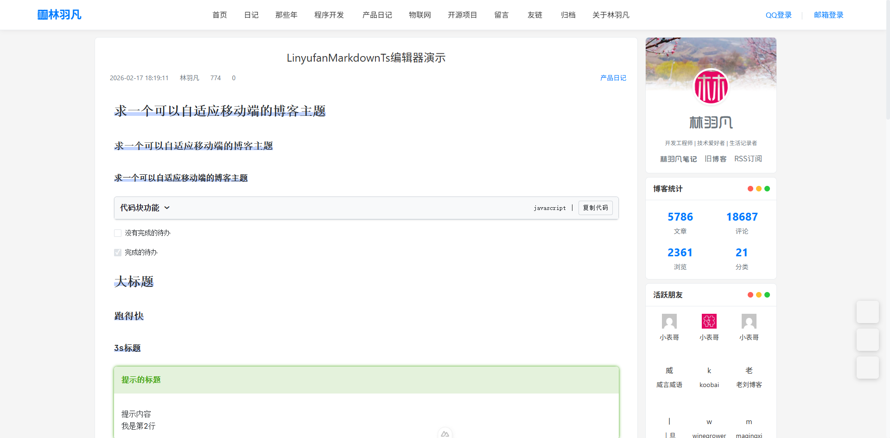Click the 博客统计 panel title
This screenshot has width=890, height=438.
tap(668, 189)
